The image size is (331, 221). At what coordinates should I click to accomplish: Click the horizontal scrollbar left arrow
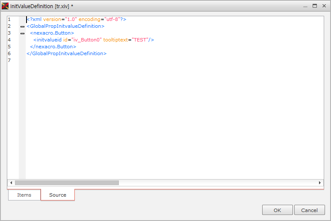point(11,183)
